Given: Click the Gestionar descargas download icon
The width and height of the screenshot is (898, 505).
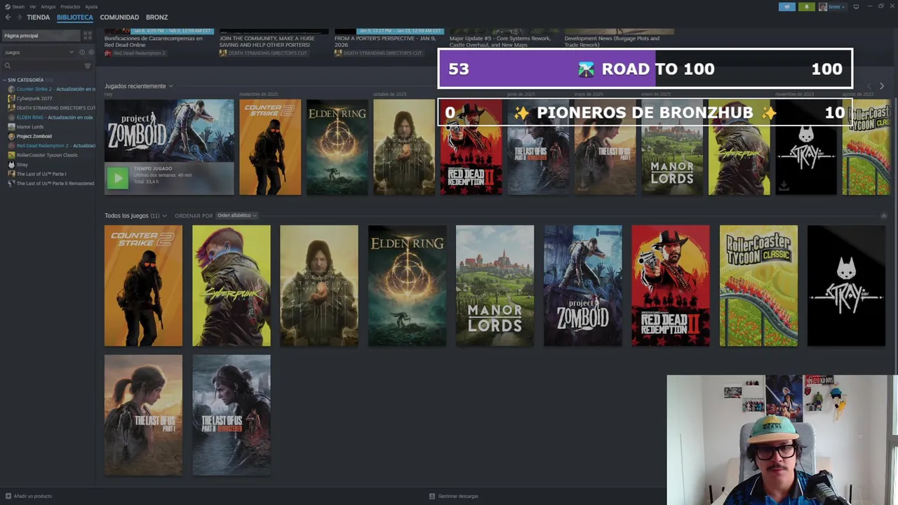Looking at the screenshot, I should pos(432,496).
